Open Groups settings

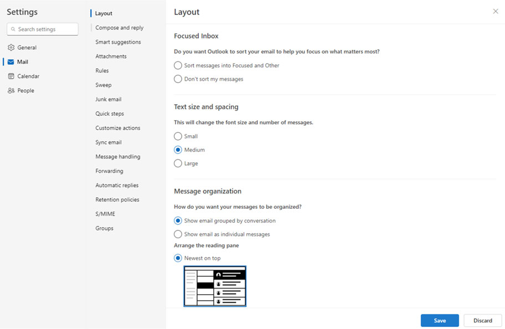click(x=104, y=228)
